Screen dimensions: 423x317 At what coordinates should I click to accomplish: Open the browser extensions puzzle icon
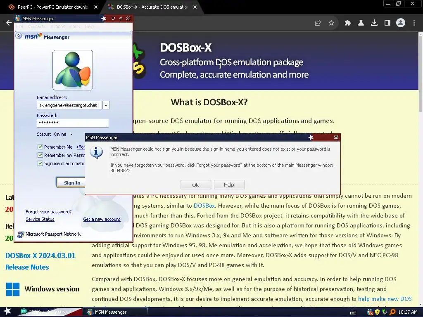click(x=348, y=23)
